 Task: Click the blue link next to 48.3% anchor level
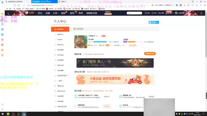151,42
